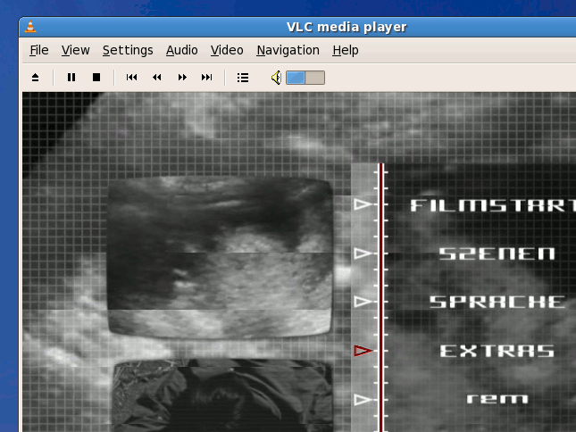576x432 pixels.
Task: Open the Audio menu
Action: 182,50
